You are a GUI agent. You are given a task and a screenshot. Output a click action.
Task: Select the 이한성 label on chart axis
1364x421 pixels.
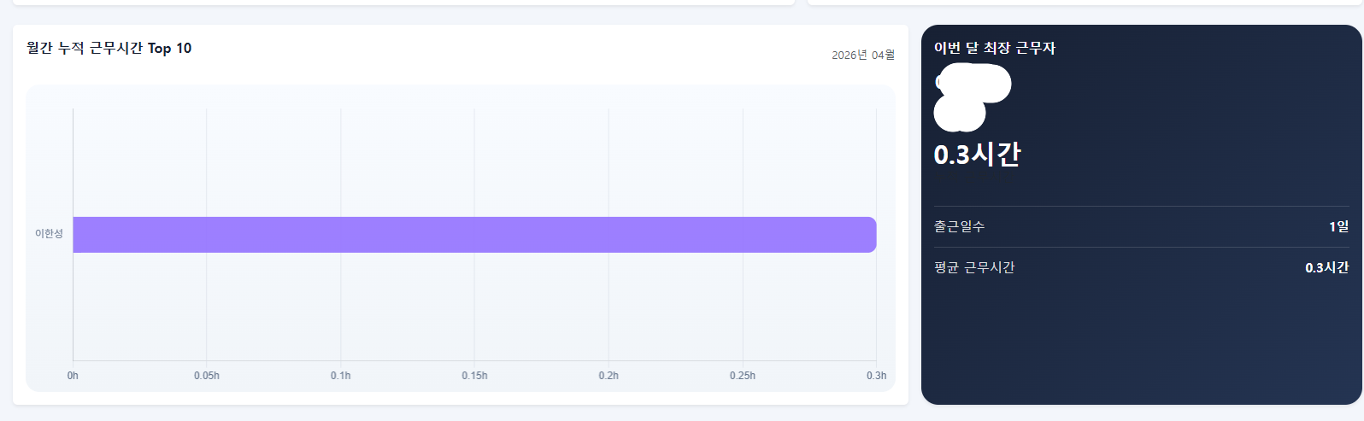pos(49,234)
